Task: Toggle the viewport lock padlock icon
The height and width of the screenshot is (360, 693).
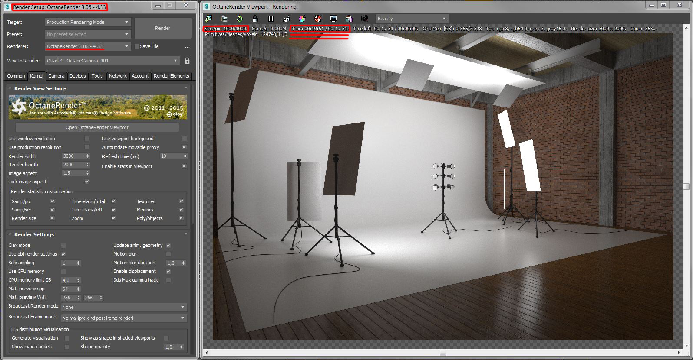Action: [x=255, y=19]
